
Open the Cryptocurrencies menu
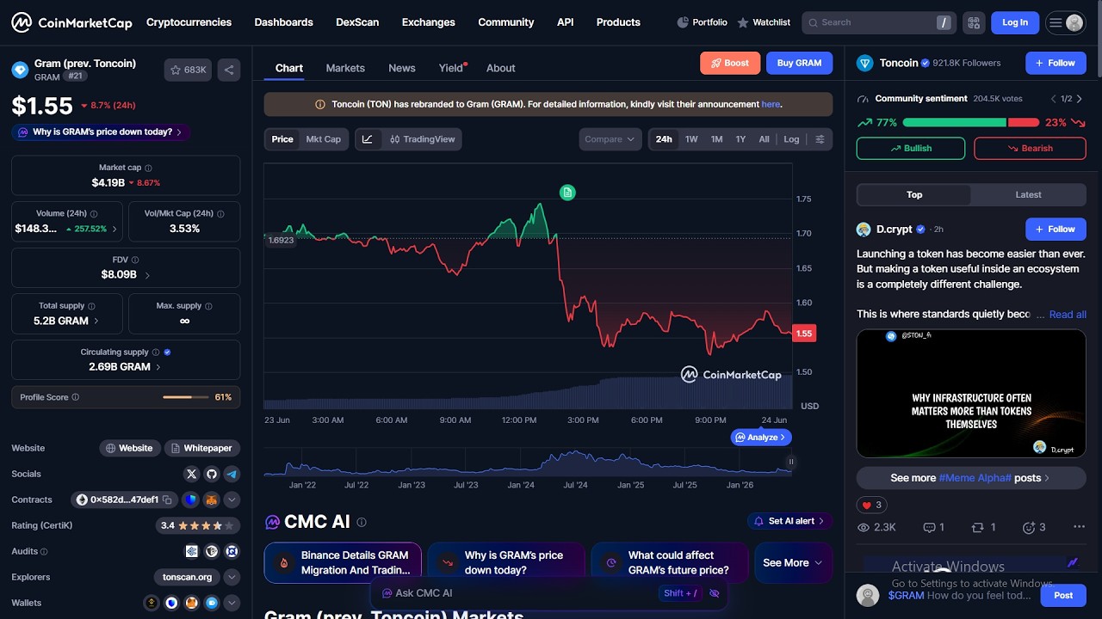point(189,22)
